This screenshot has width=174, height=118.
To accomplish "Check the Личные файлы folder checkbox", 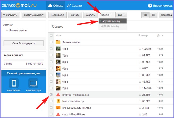I will [51, 42].
